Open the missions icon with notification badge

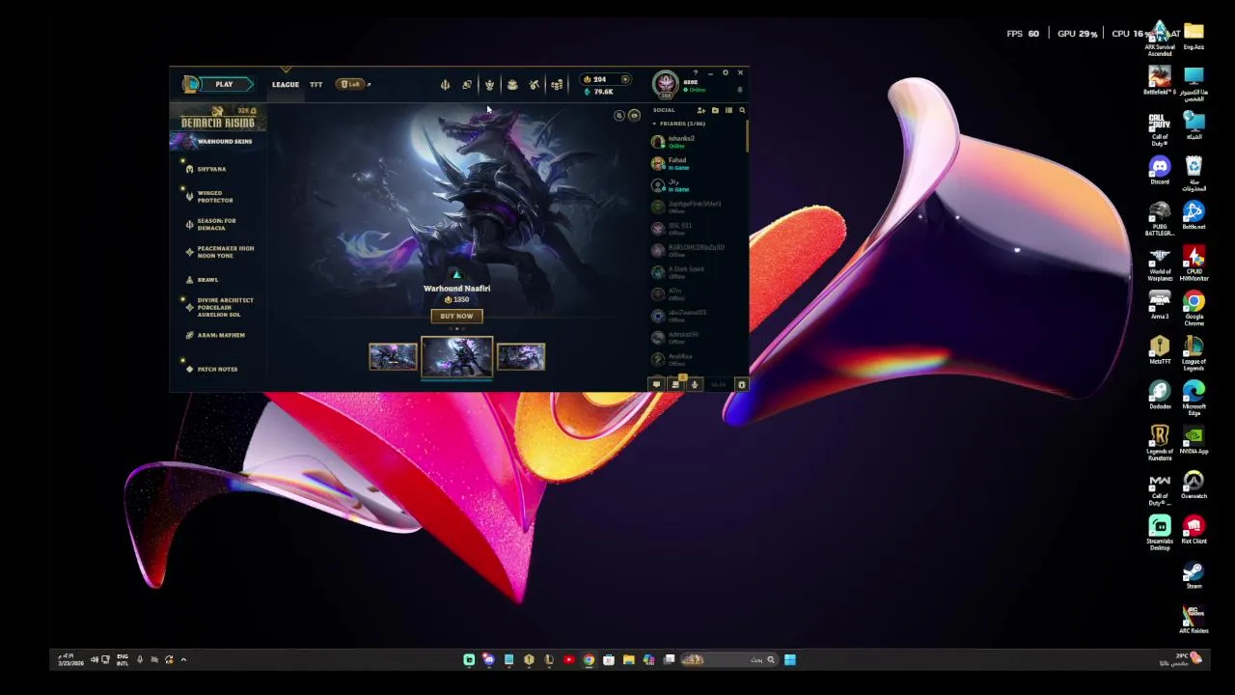pyautogui.click(x=675, y=384)
